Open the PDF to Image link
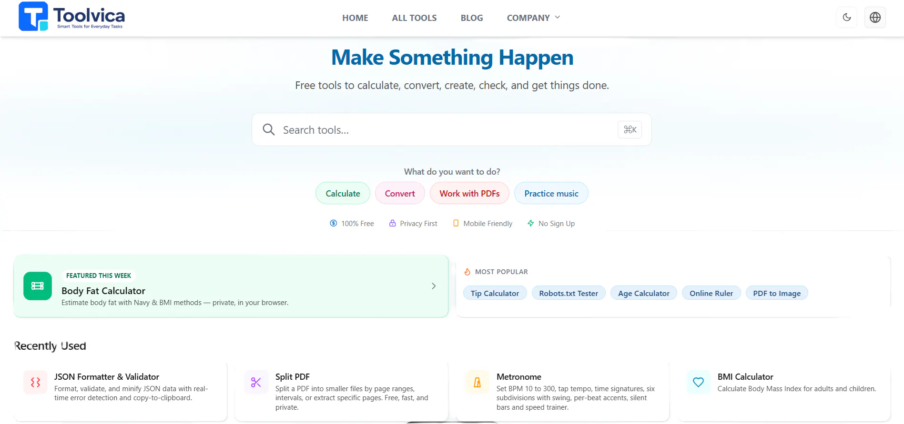The height and width of the screenshot is (424, 904). tap(777, 293)
